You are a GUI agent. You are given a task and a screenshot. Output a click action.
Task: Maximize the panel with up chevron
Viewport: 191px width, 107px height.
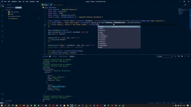coord(185,56)
